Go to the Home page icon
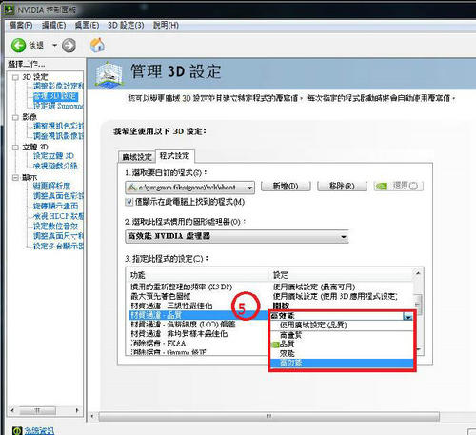Screen dimensions: 476x435 click(97, 45)
